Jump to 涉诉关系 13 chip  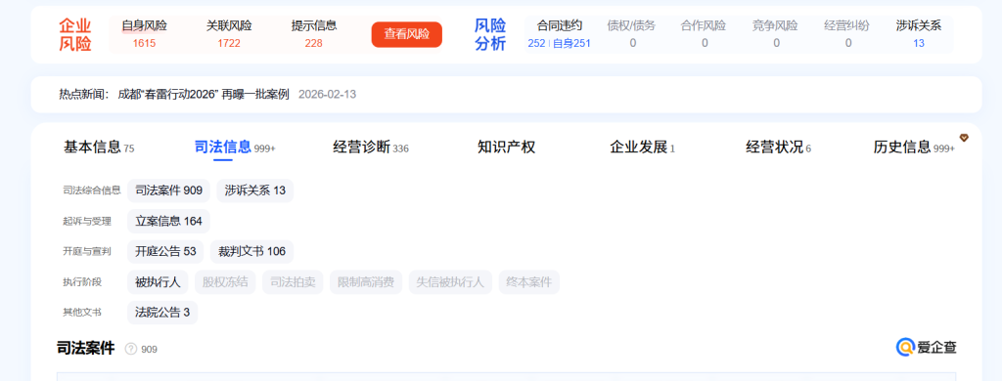(x=255, y=190)
